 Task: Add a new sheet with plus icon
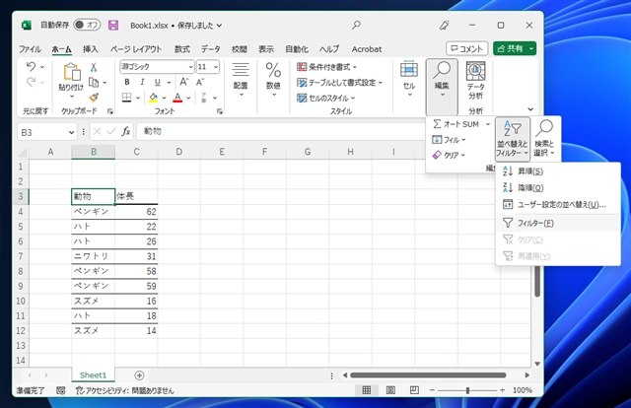[x=139, y=375]
